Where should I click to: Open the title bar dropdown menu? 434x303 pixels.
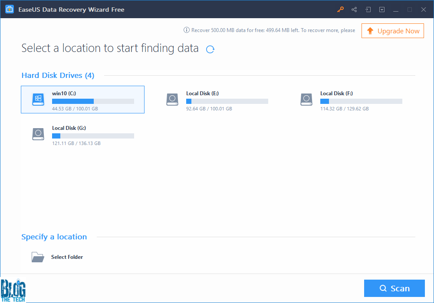(x=382, y=10)
